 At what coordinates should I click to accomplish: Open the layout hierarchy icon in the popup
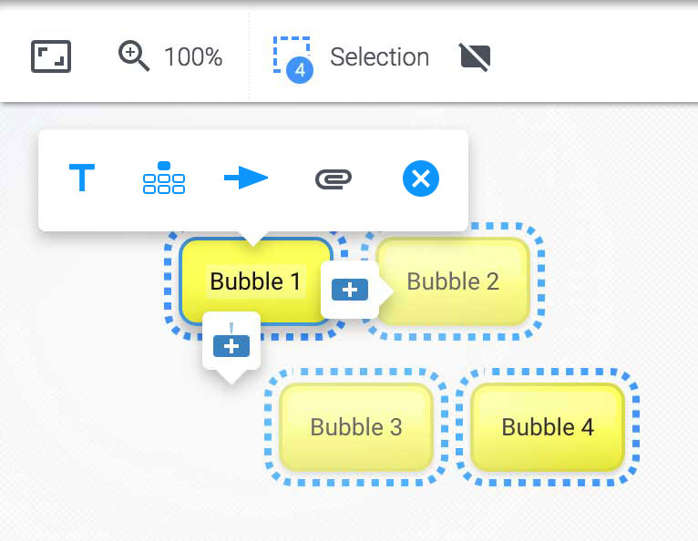pos(164,178)
